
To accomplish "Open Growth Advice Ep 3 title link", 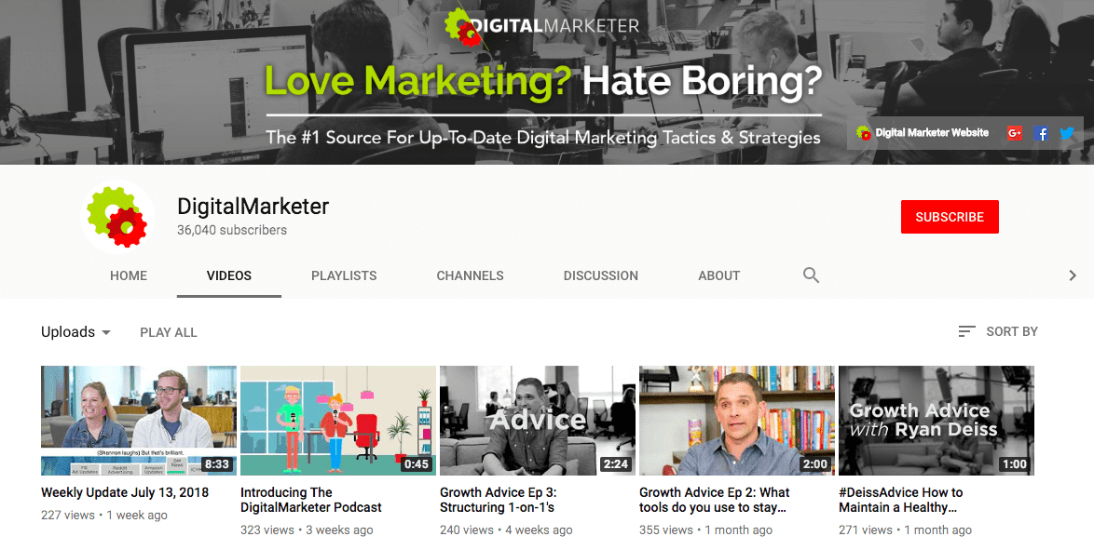I will point(499,500).
